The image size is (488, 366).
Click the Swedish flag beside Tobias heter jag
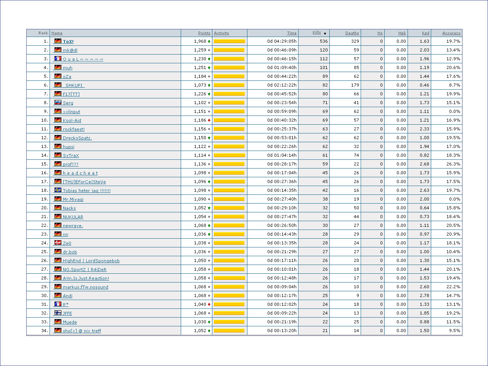click(x=58, y=190)
